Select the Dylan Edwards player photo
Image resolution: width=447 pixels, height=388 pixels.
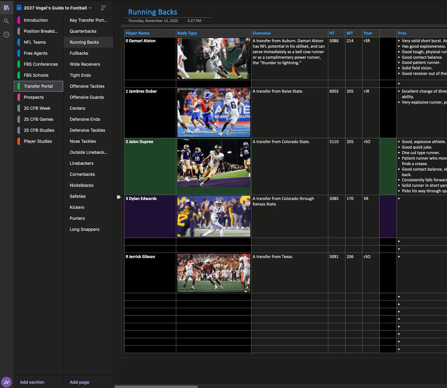tap(214, 216)
